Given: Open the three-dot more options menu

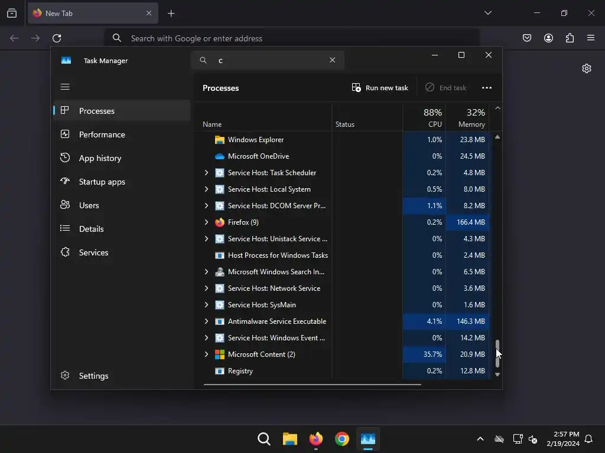Looking at the screenshot, I should 487,88.
